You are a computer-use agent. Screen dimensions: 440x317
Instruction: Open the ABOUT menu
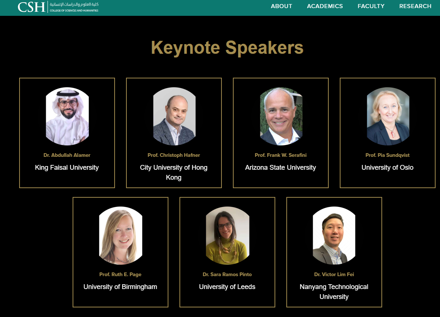282,6
